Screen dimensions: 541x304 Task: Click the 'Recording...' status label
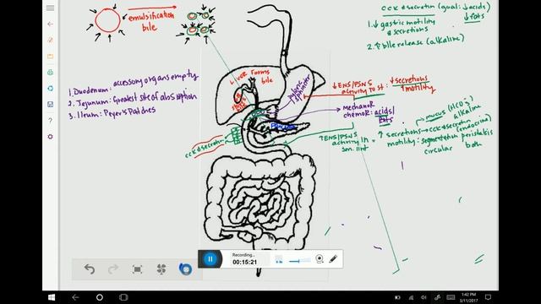coord(243,255)
